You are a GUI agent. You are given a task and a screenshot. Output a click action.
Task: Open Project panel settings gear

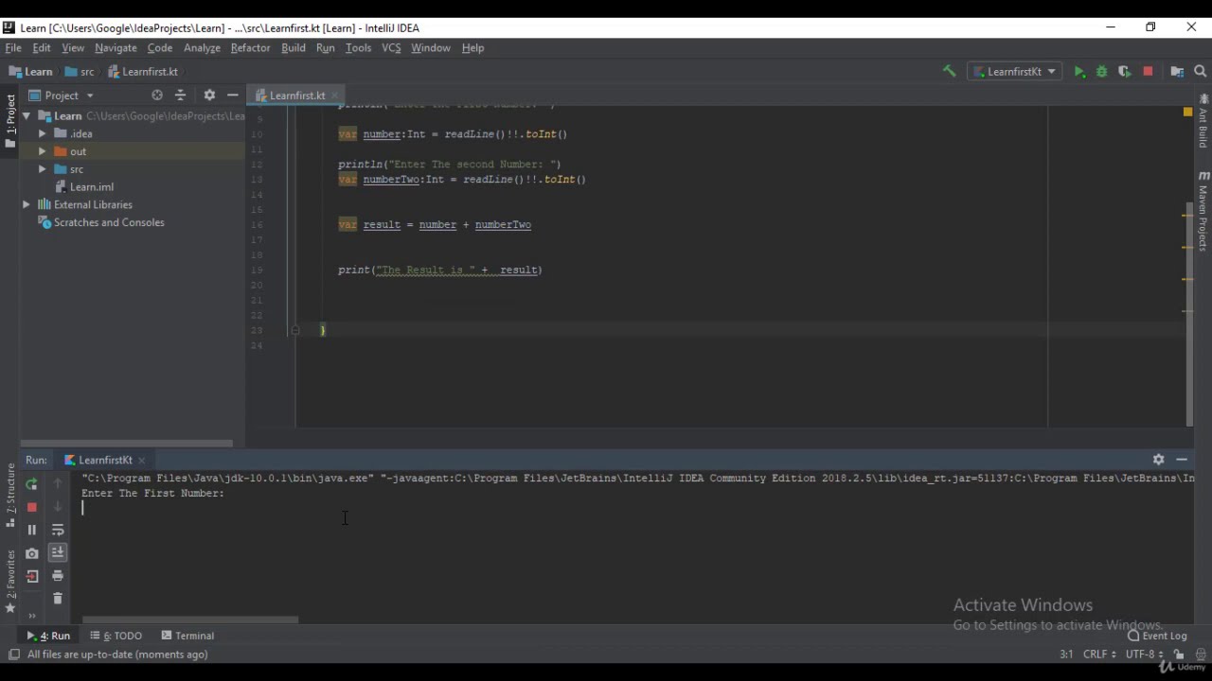(x=209, y=95)
